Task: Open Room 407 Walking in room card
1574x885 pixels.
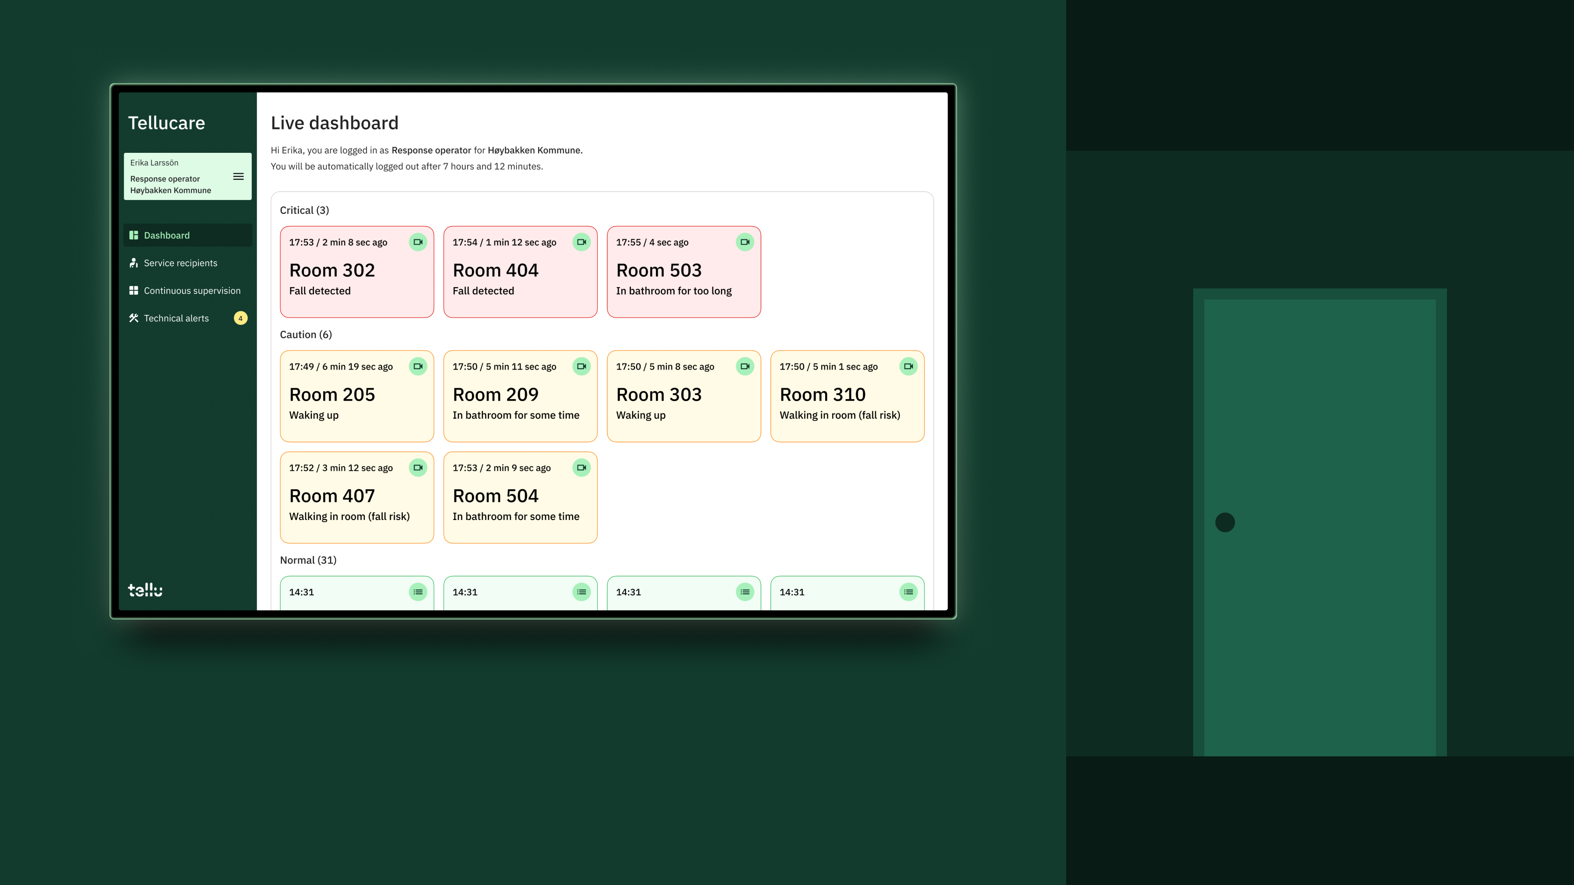Action: (357, 497)
